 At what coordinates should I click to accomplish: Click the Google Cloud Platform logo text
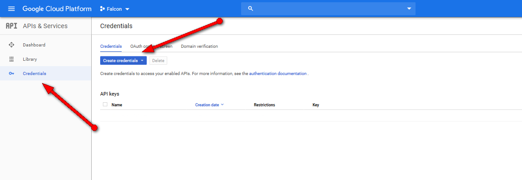(57, 8)
